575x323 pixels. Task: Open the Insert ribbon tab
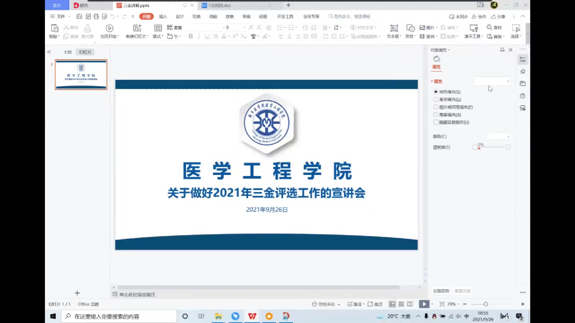[163, 16]
